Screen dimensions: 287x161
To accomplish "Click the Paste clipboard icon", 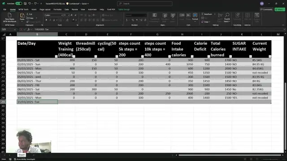I will pos(22,16).
